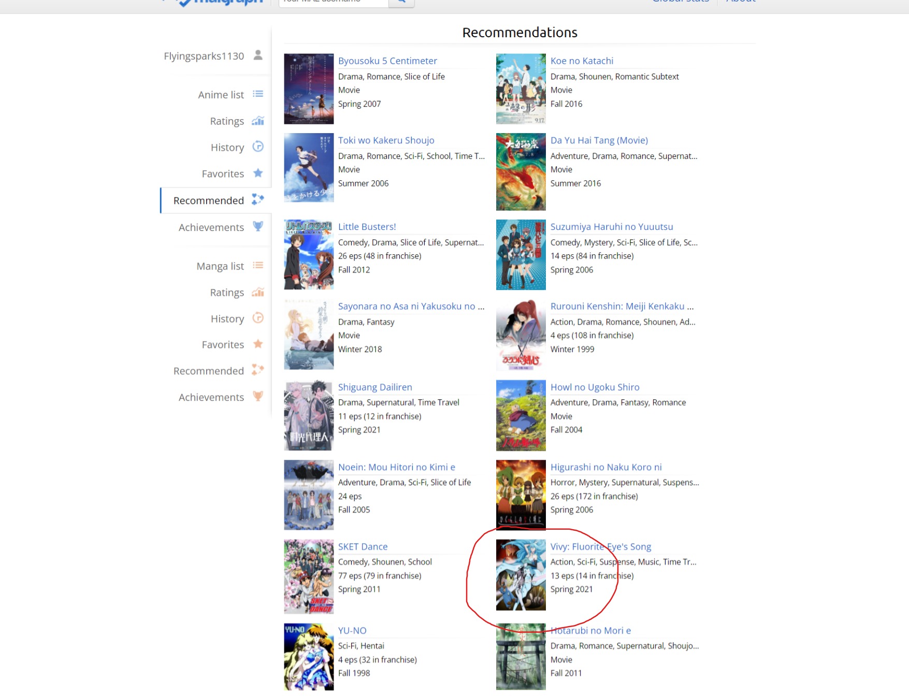Open the Byousoku 5 Centimeter link
The width and height of the screenshot is (909, 698).
(387, 61)
